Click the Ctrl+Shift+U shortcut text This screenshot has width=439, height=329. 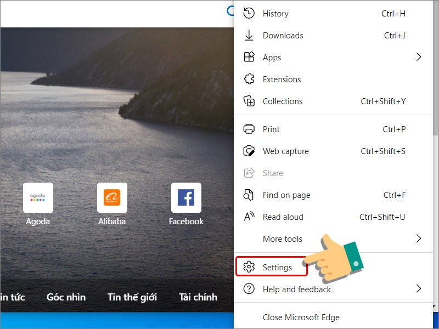(x=382, y=217)
